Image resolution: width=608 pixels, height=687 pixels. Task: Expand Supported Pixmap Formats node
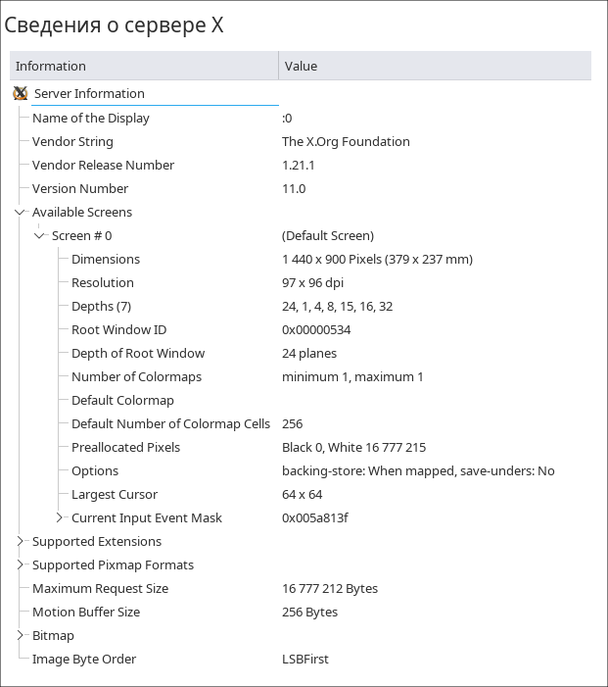click(x=21, y=564)
